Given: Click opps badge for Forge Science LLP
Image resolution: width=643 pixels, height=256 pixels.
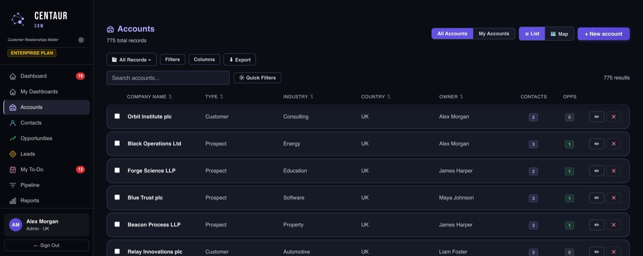Looking at the screenshot, I should pos(569,171).
